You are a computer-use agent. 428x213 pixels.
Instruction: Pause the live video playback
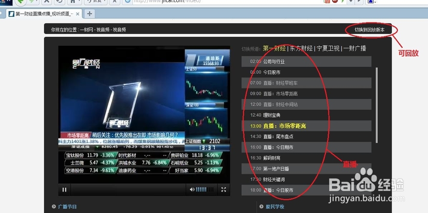click(x=65, y=189)
